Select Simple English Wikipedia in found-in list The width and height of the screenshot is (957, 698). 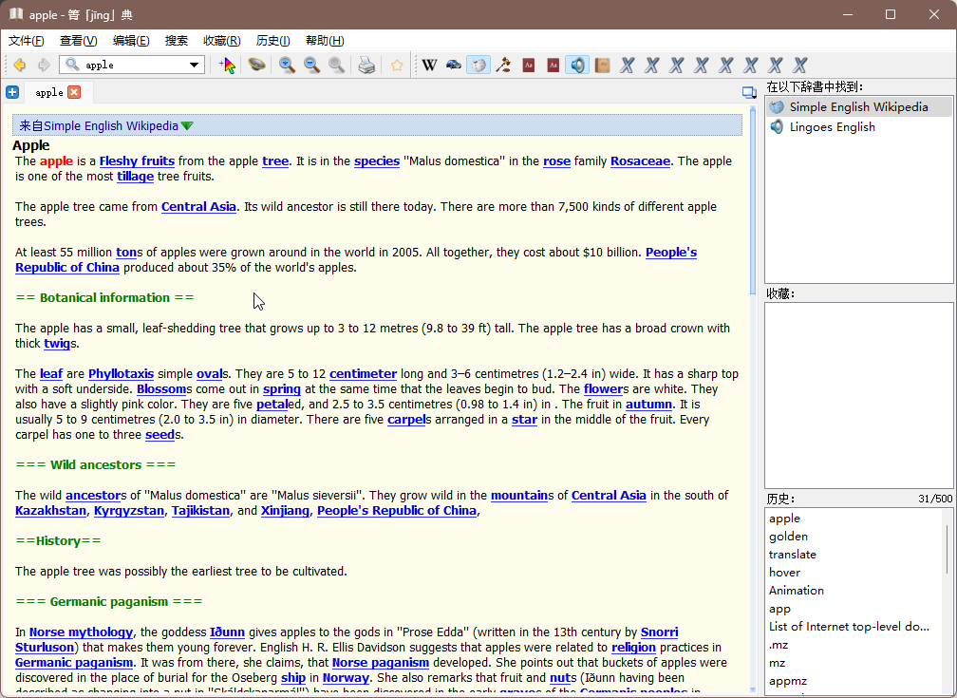tap(858, 107)
